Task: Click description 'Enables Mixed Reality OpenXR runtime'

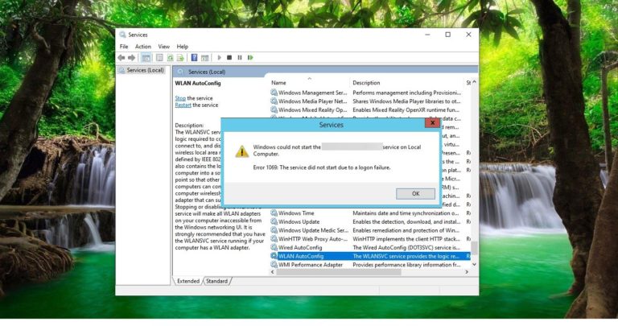Action: click(x=406, y=110)
